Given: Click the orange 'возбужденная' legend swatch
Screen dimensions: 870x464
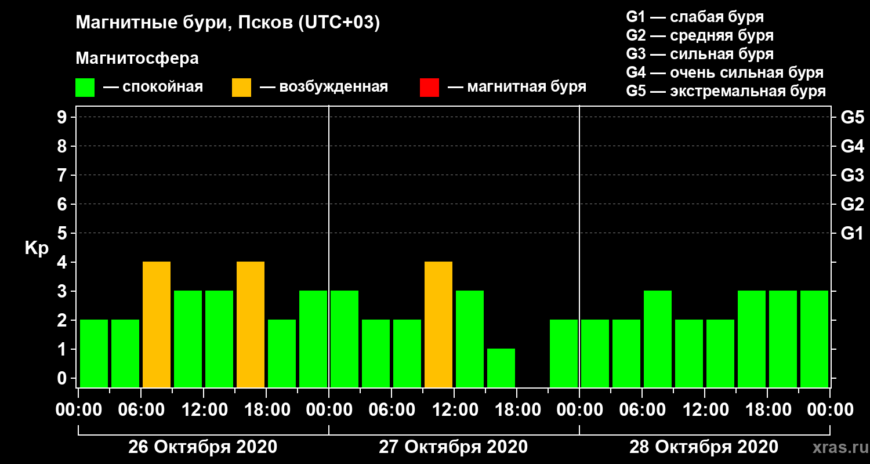Looking at the screenshot, I should pos(242,88).
